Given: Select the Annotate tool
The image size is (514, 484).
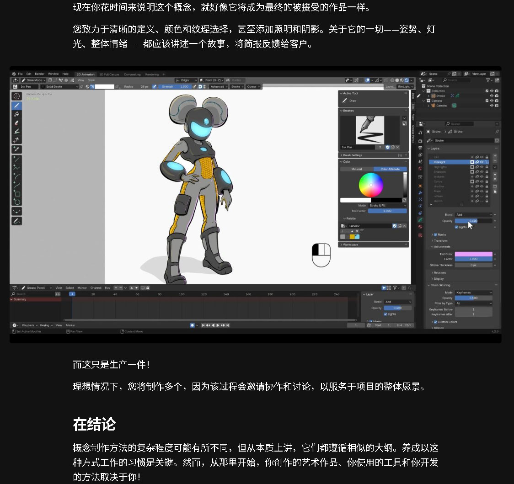Looking at the screenshot, I should click(x=17, y=221).
